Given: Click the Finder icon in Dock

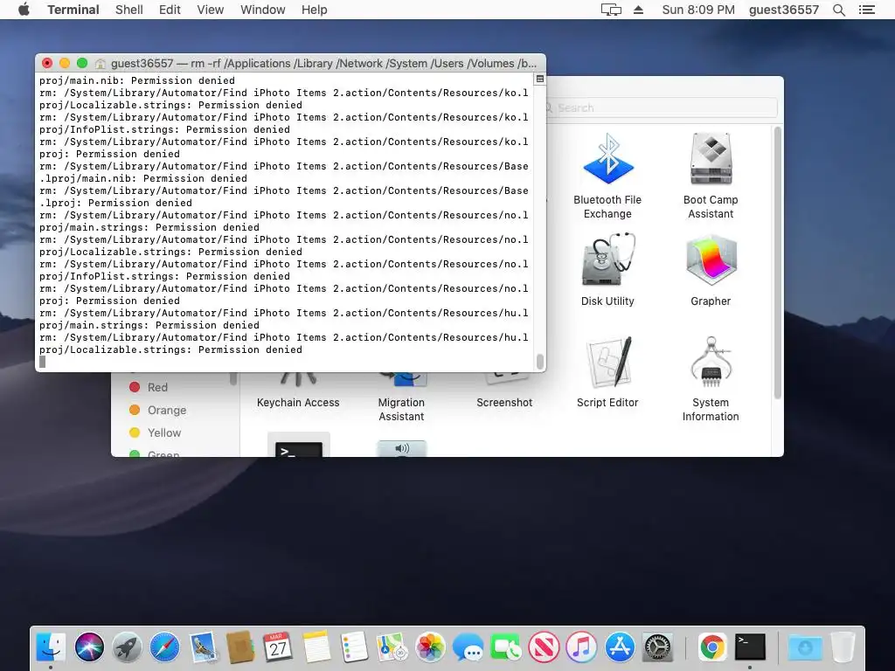Looking at the screenshot, I should point(51,647).
